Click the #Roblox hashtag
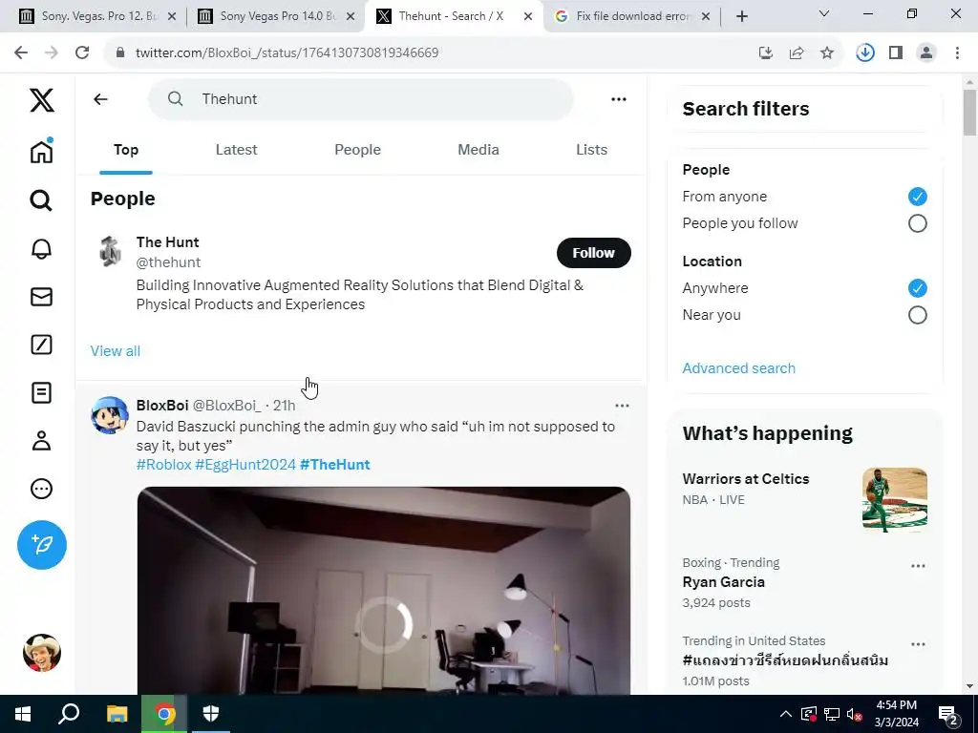Image resolution: width=978 pixels, height=733 pixels. pos(164,465)
